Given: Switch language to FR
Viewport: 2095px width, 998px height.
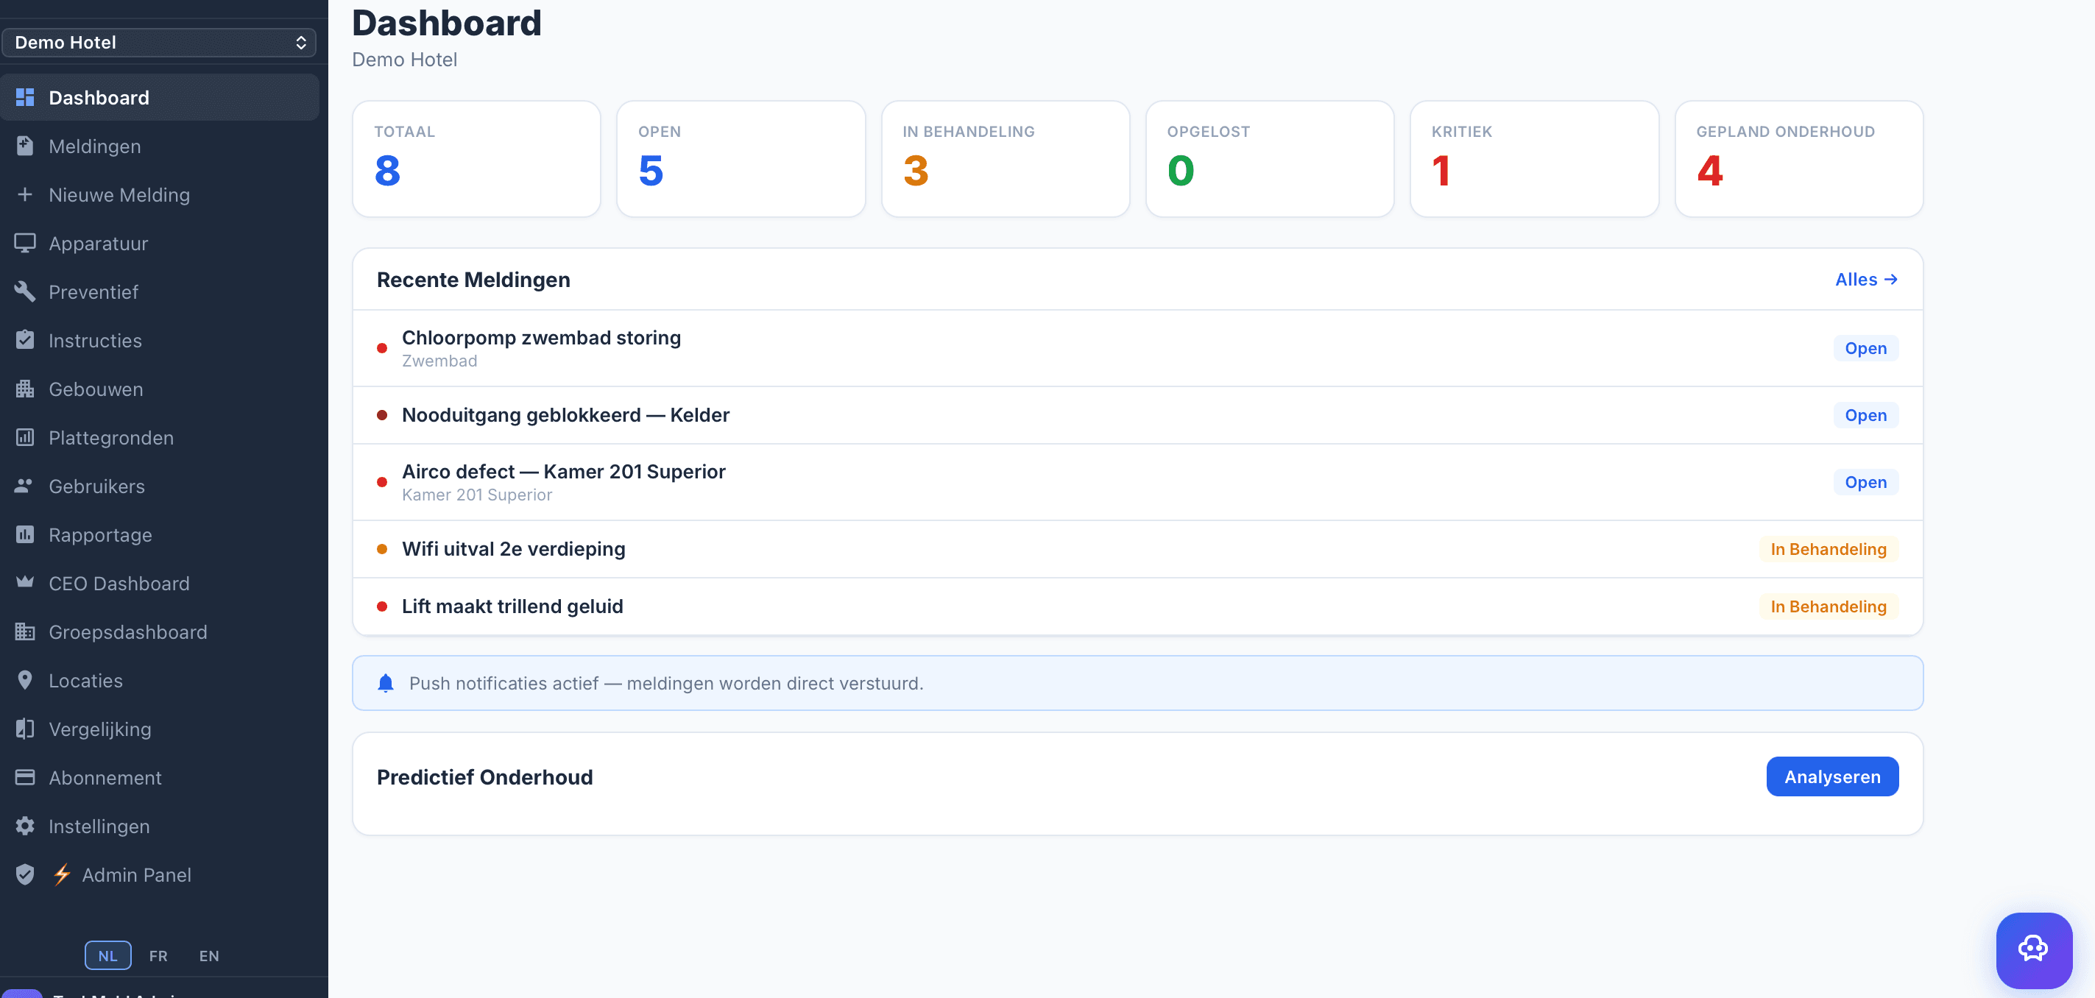Looking at the screenshot, I should (158, 956).
